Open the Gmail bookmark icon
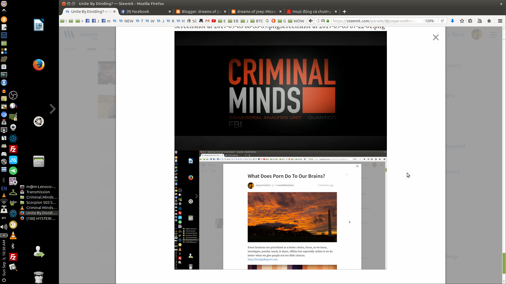506x284 pixels. click(x=207, y=21)
